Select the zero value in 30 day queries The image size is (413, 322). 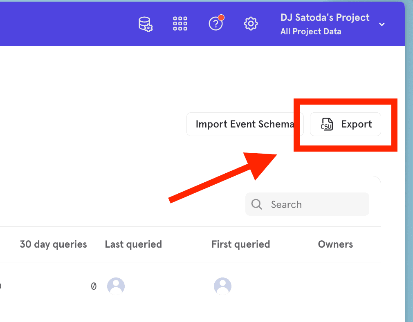(93, 286)
